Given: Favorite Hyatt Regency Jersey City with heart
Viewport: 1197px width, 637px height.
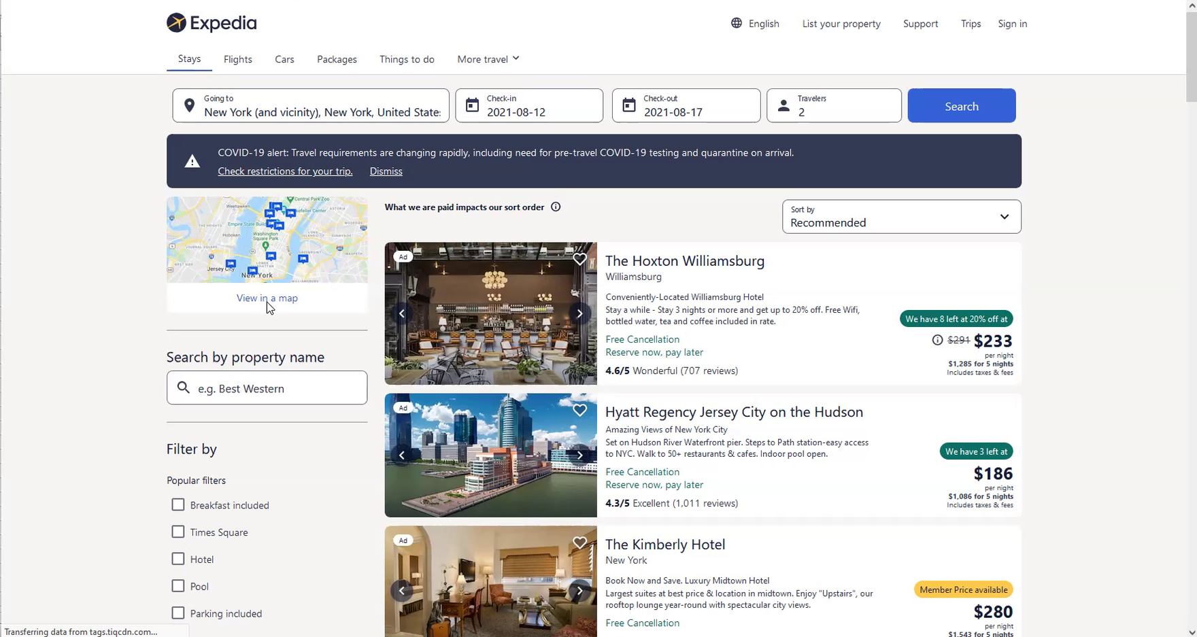Looking at the screenshot, I should pyautogui.click(x=579, y=410).
